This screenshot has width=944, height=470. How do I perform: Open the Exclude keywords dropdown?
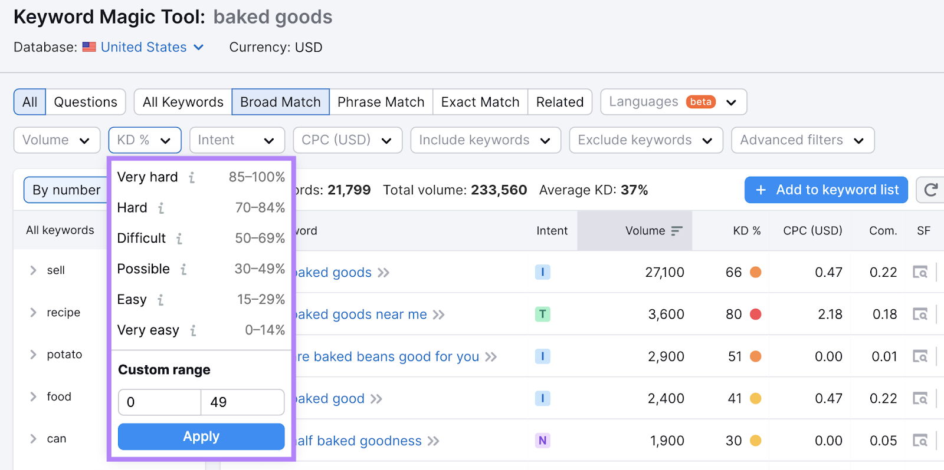(646, 140)
